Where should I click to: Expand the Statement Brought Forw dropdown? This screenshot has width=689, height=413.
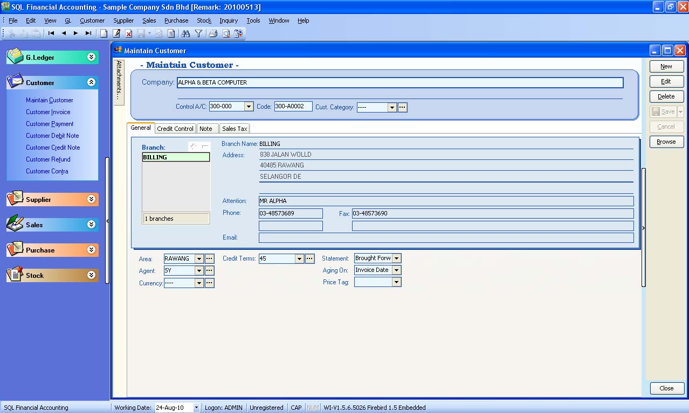396,258
